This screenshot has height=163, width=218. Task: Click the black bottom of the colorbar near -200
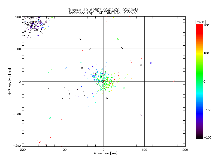[199, 137]
